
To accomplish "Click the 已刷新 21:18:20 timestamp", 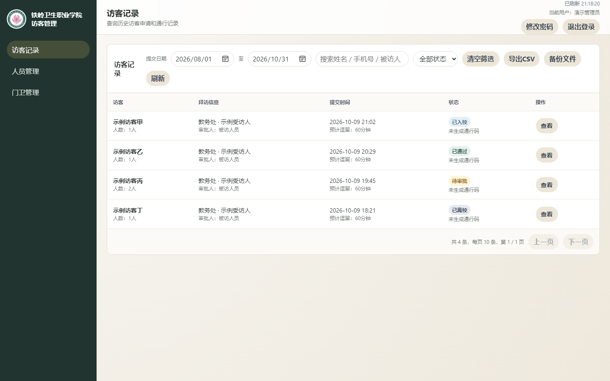I will coord(582,4).
